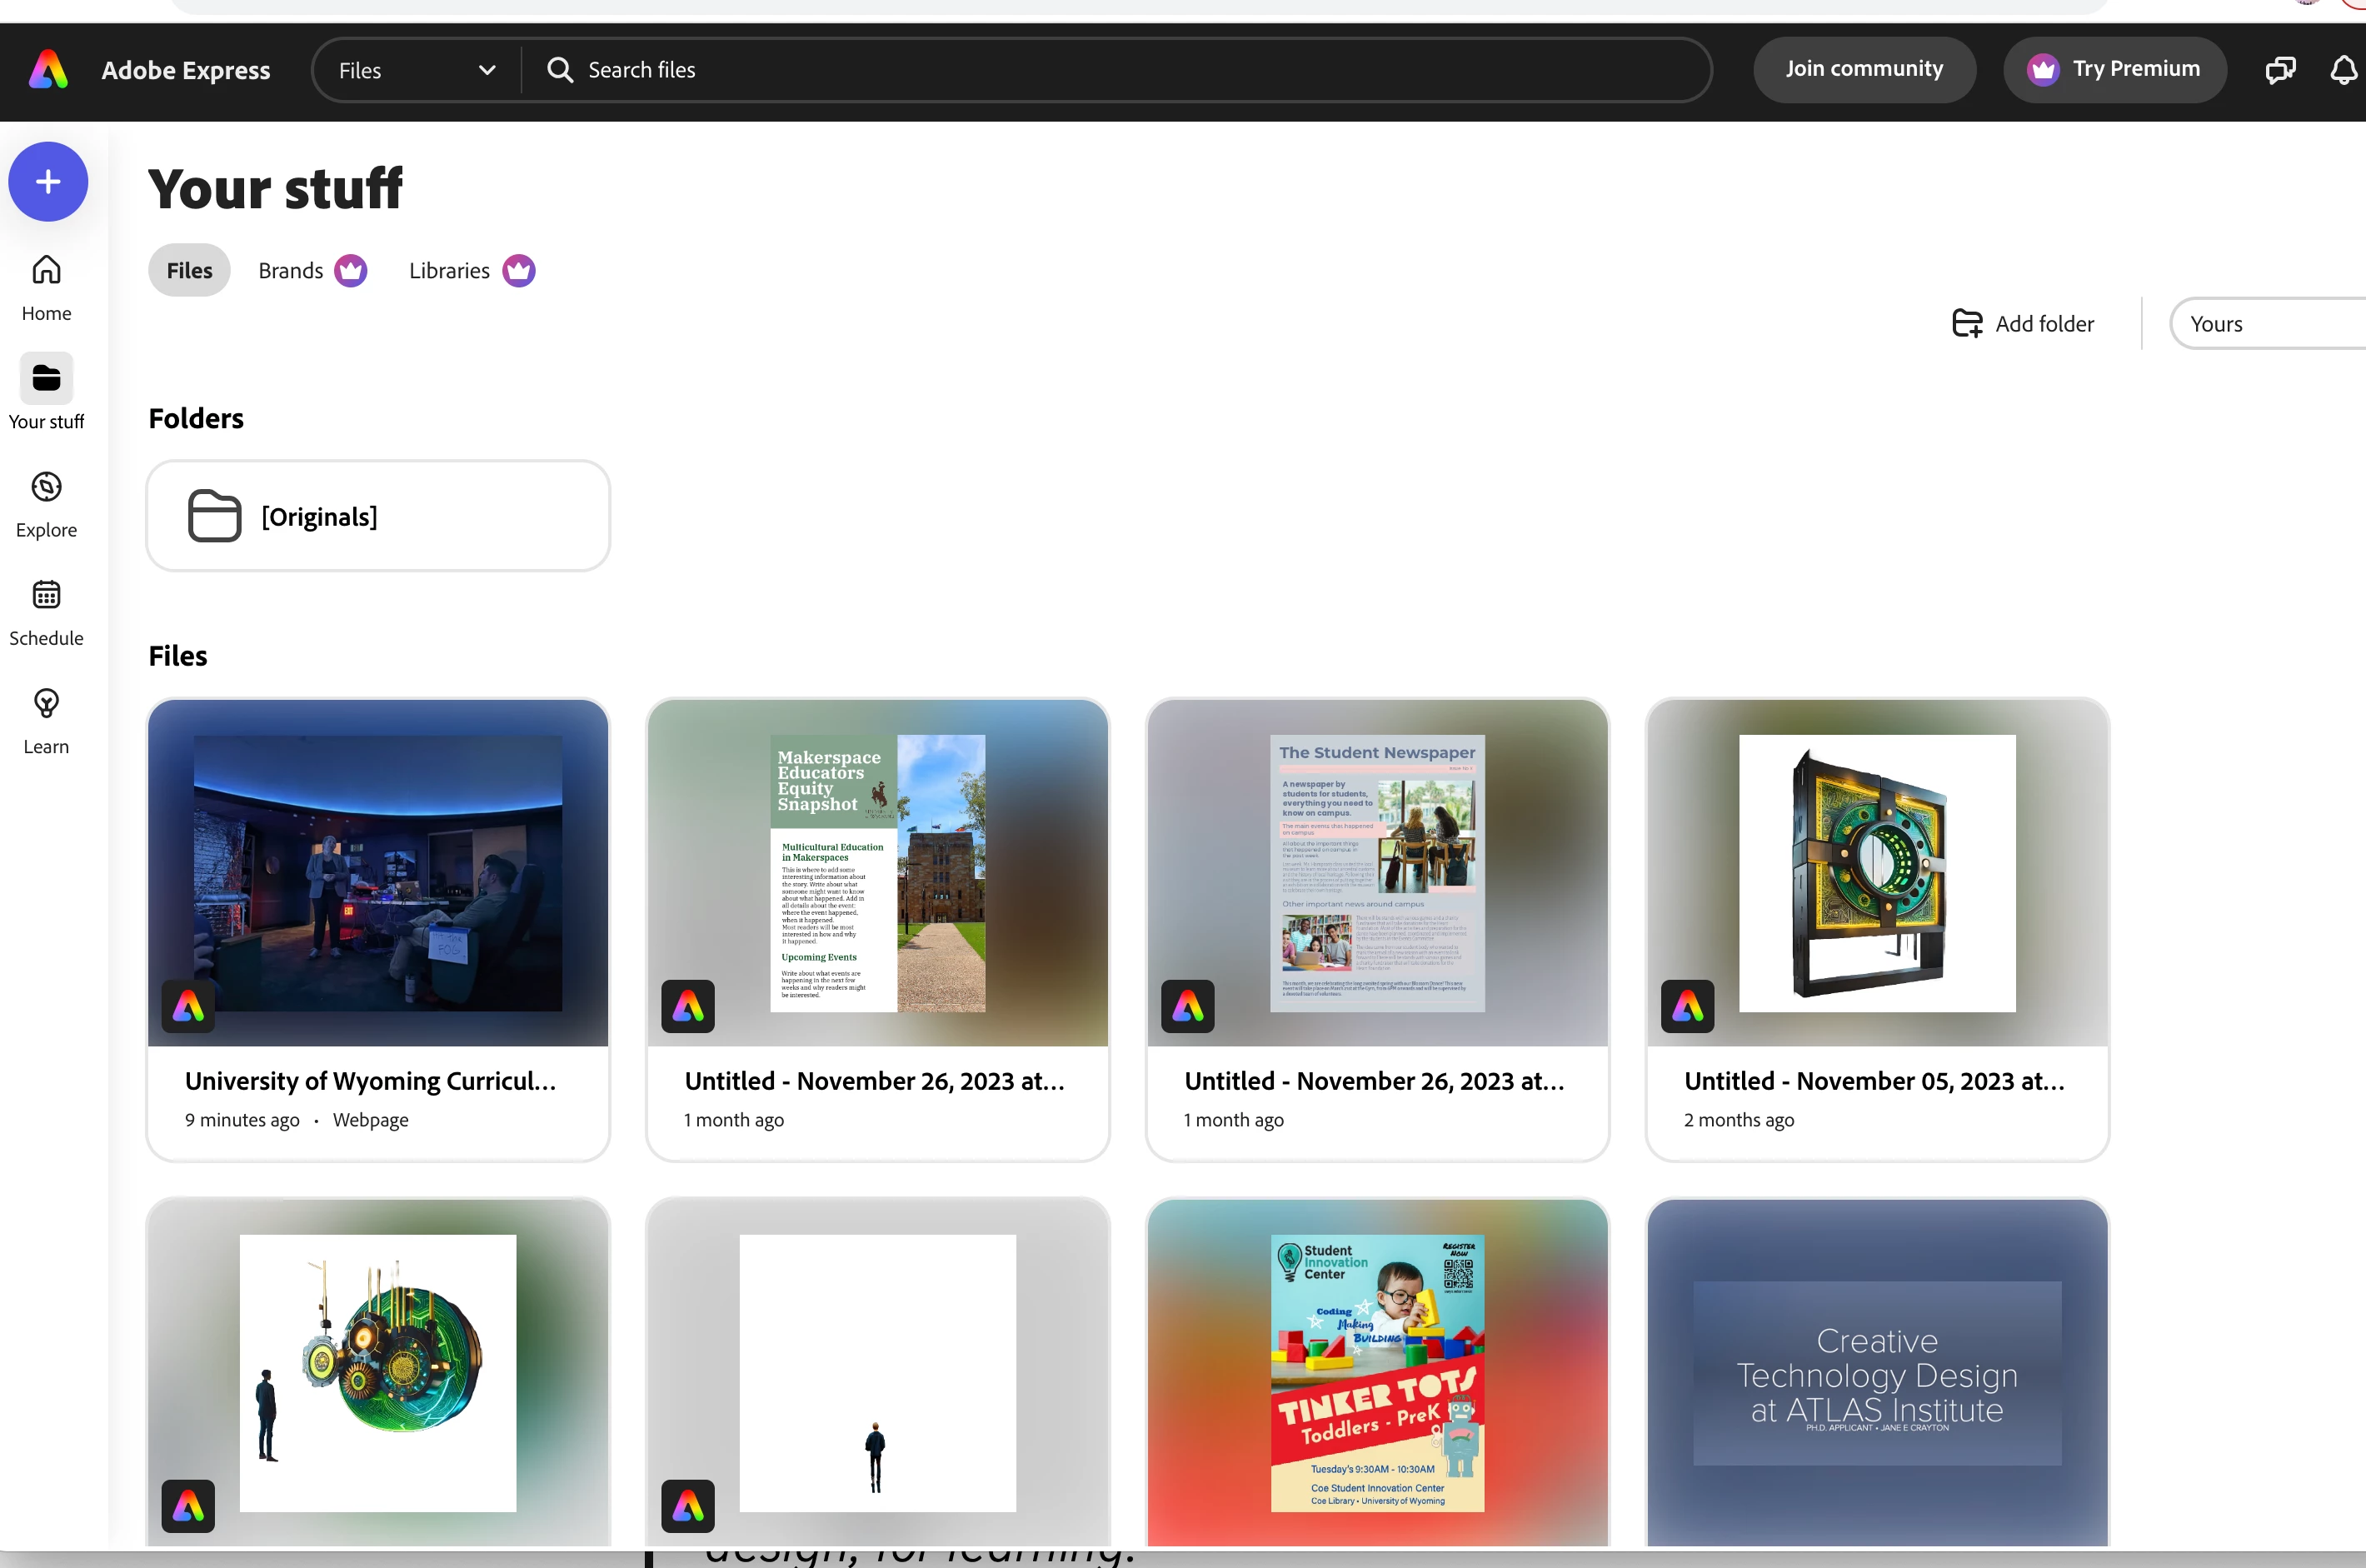The height and width of the screenshot is (1568, 2366).
Task: Click Join community button
Action: [x=1863, y=69]
